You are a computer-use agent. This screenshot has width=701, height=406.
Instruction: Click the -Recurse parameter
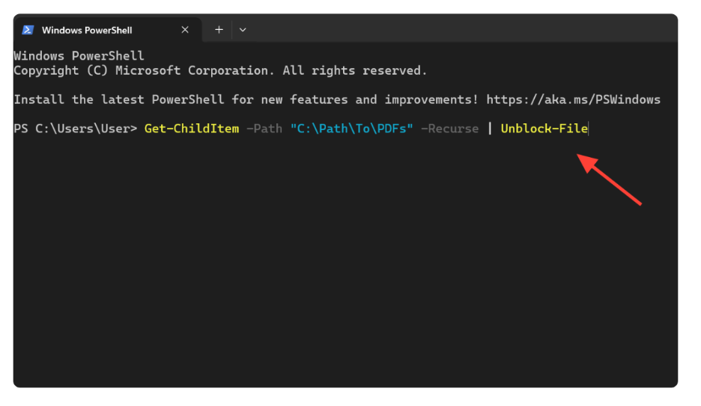click(450, 129)
